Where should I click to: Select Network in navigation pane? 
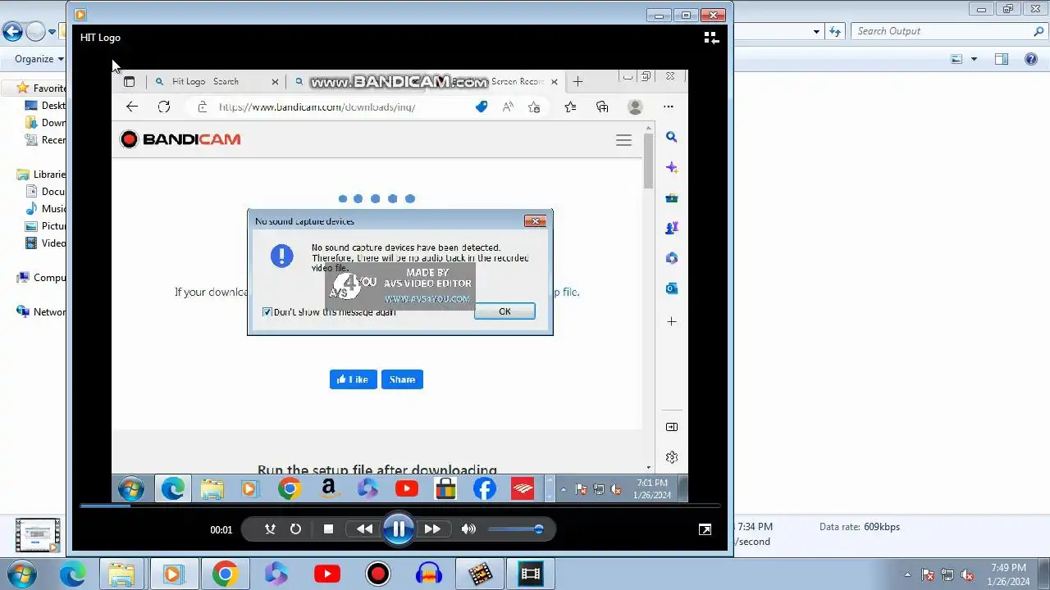point(42,311)
